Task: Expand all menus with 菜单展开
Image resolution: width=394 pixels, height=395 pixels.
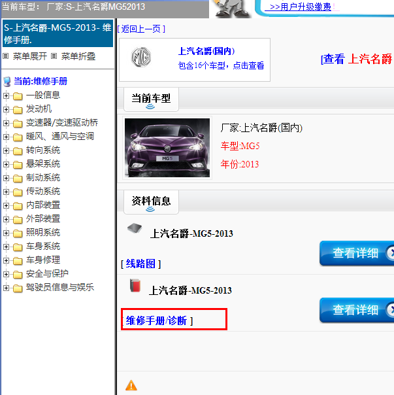Action: tap(30, 56)
